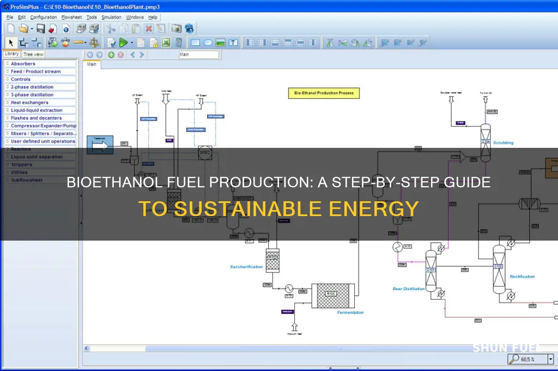Open print preview icon

tap(94, 29)
